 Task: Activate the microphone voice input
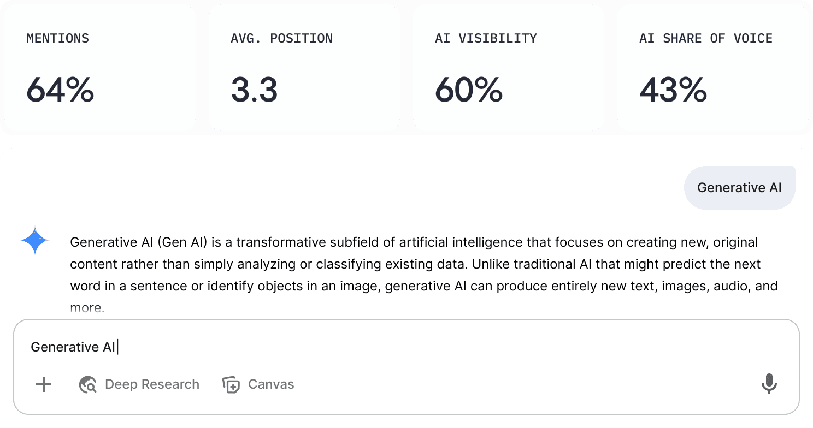click(x=769, y=384)
